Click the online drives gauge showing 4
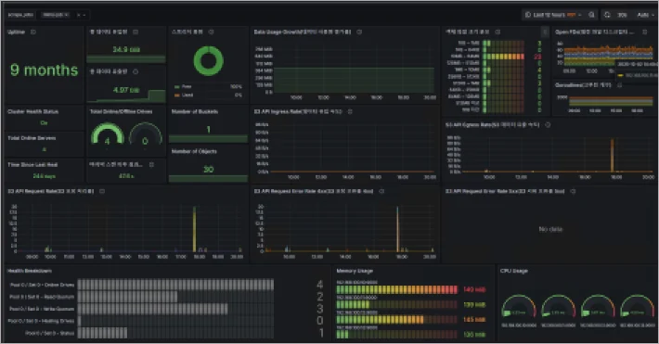 point(108,134)
